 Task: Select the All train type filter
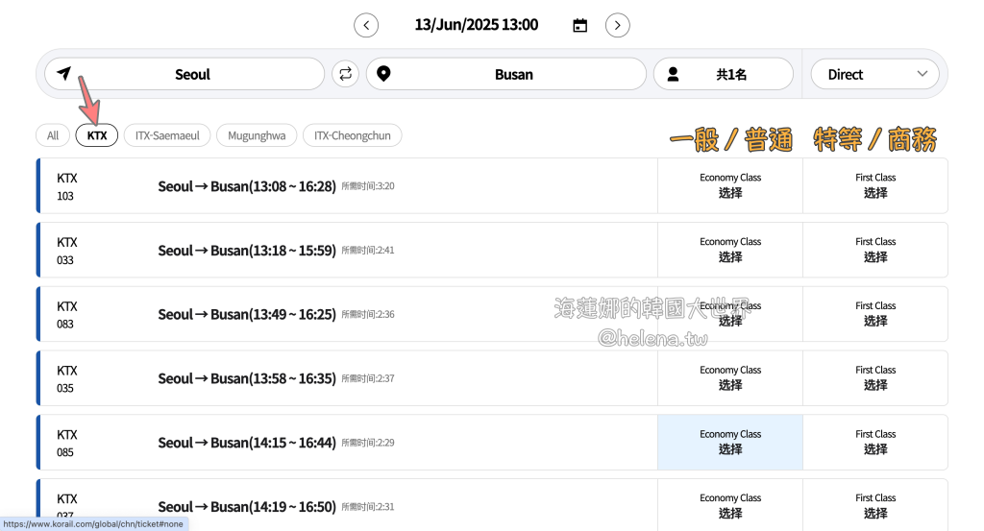point(53,135)
